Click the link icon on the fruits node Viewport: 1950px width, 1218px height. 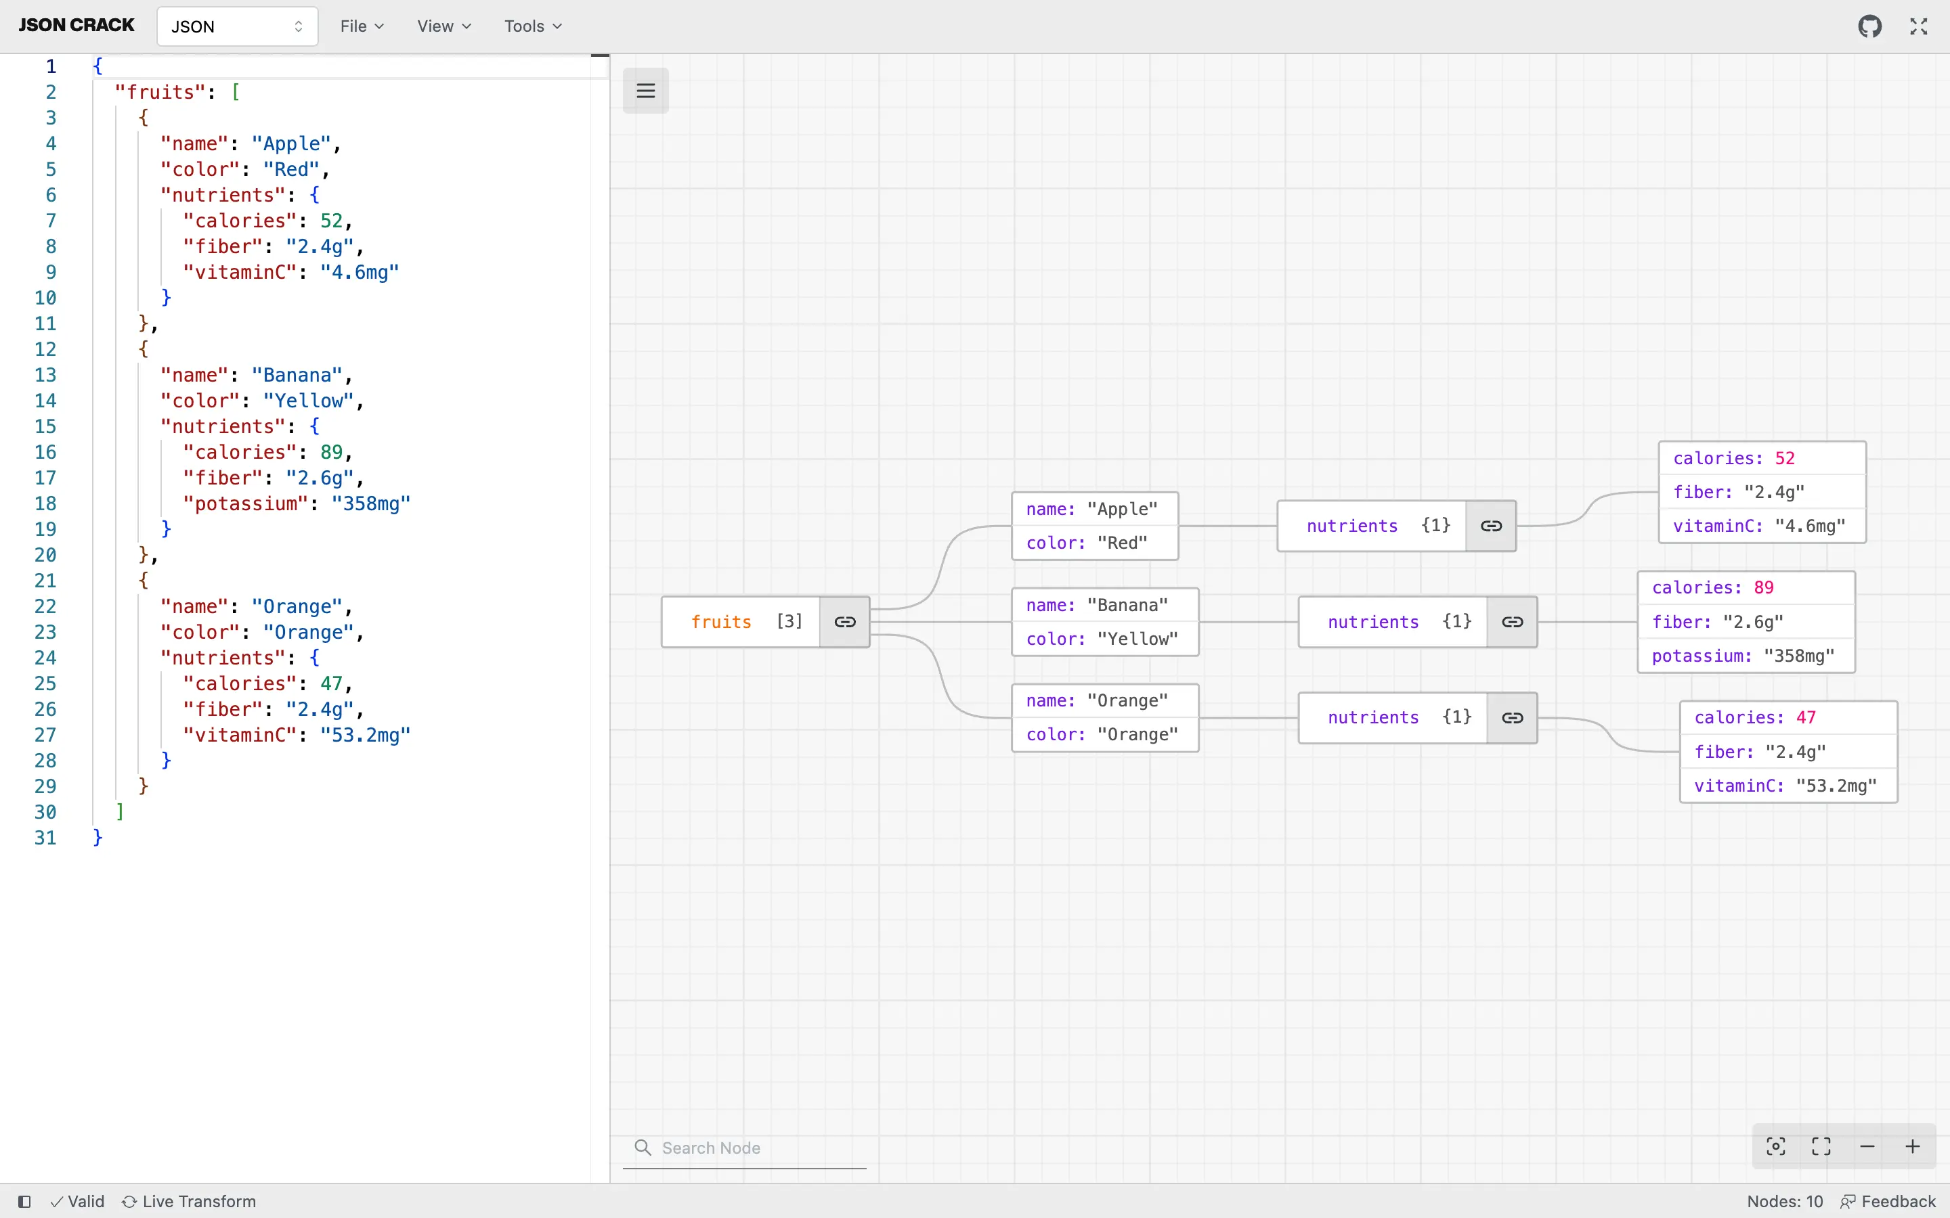click(x=844, y=621)
